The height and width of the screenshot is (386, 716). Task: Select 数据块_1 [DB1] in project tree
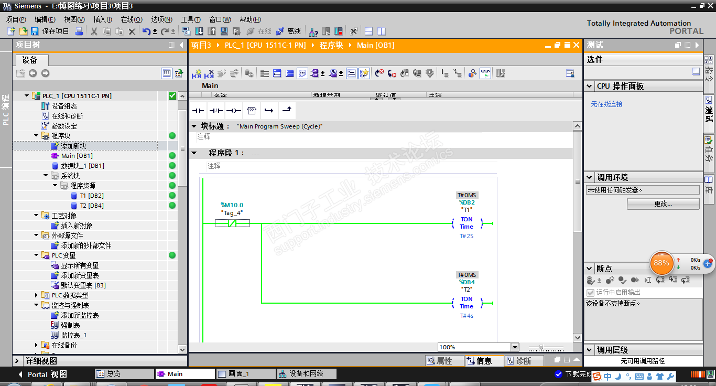click(82, 166)
